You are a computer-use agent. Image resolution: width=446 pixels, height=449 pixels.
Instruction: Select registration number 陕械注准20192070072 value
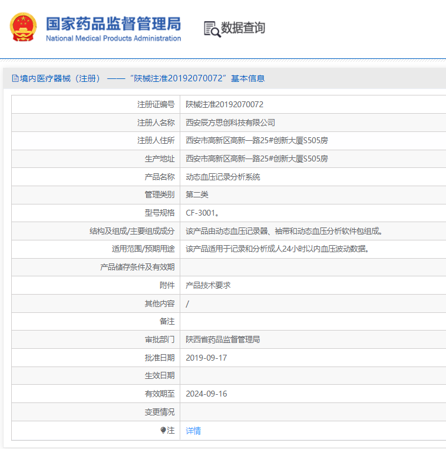point(224,104)
